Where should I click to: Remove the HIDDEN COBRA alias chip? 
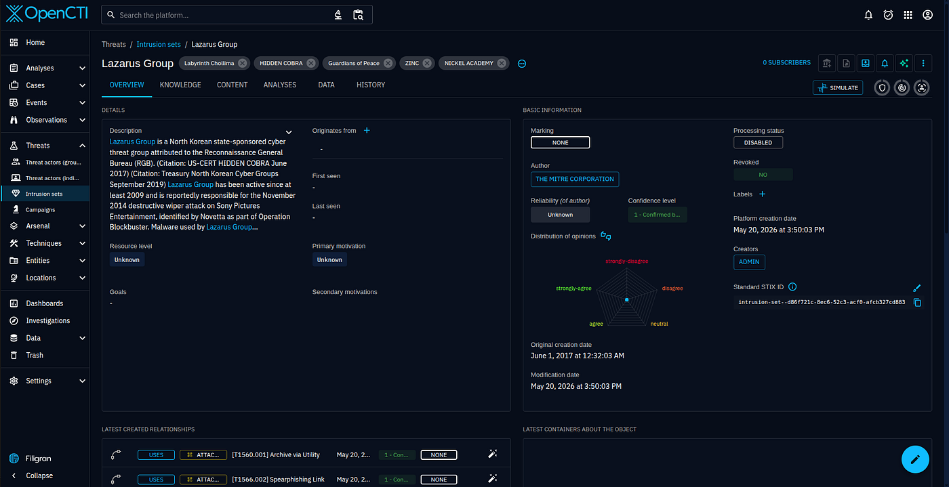coord(311,63)
